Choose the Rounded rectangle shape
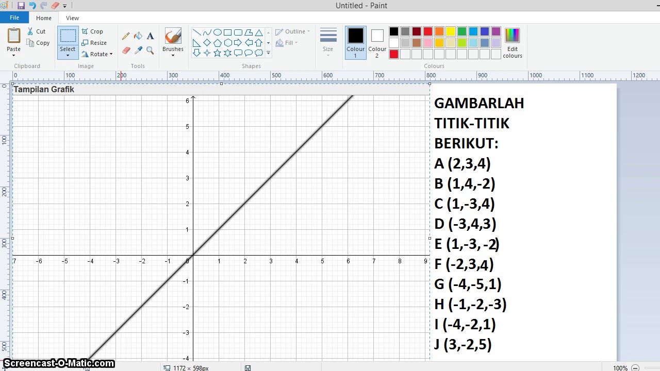Viewport: 660px width, 371px height. point(238,32)
